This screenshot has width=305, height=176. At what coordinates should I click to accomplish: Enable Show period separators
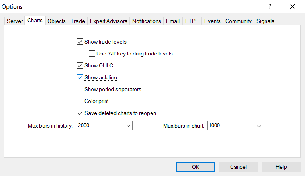80,89
